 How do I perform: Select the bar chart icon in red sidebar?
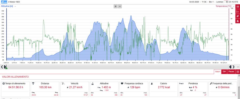(x=238, y=21)
